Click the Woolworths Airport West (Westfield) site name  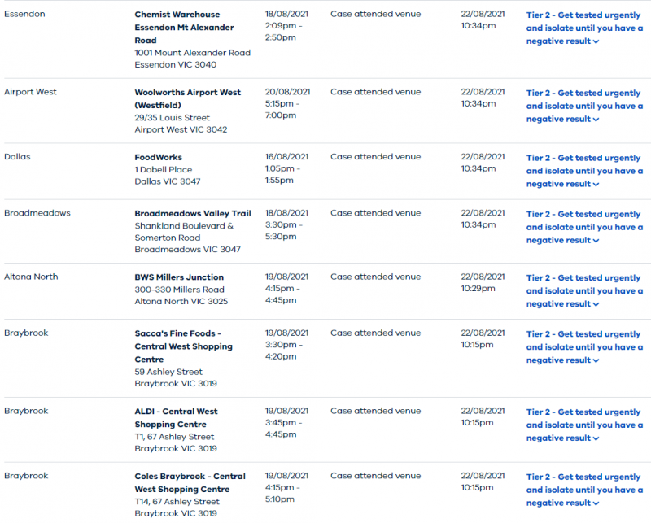click(187, 98)
